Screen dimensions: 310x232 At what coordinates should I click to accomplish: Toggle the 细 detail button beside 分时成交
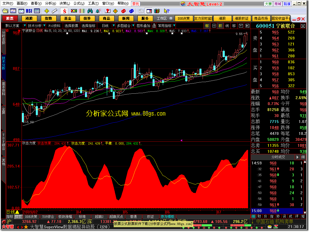pyautogui.click(x=303, y=157)
